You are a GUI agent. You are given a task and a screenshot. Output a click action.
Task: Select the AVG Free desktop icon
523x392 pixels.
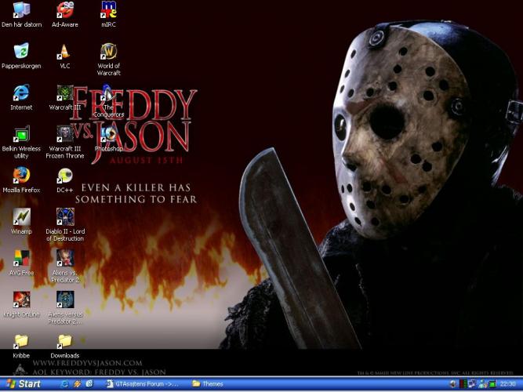21,258
